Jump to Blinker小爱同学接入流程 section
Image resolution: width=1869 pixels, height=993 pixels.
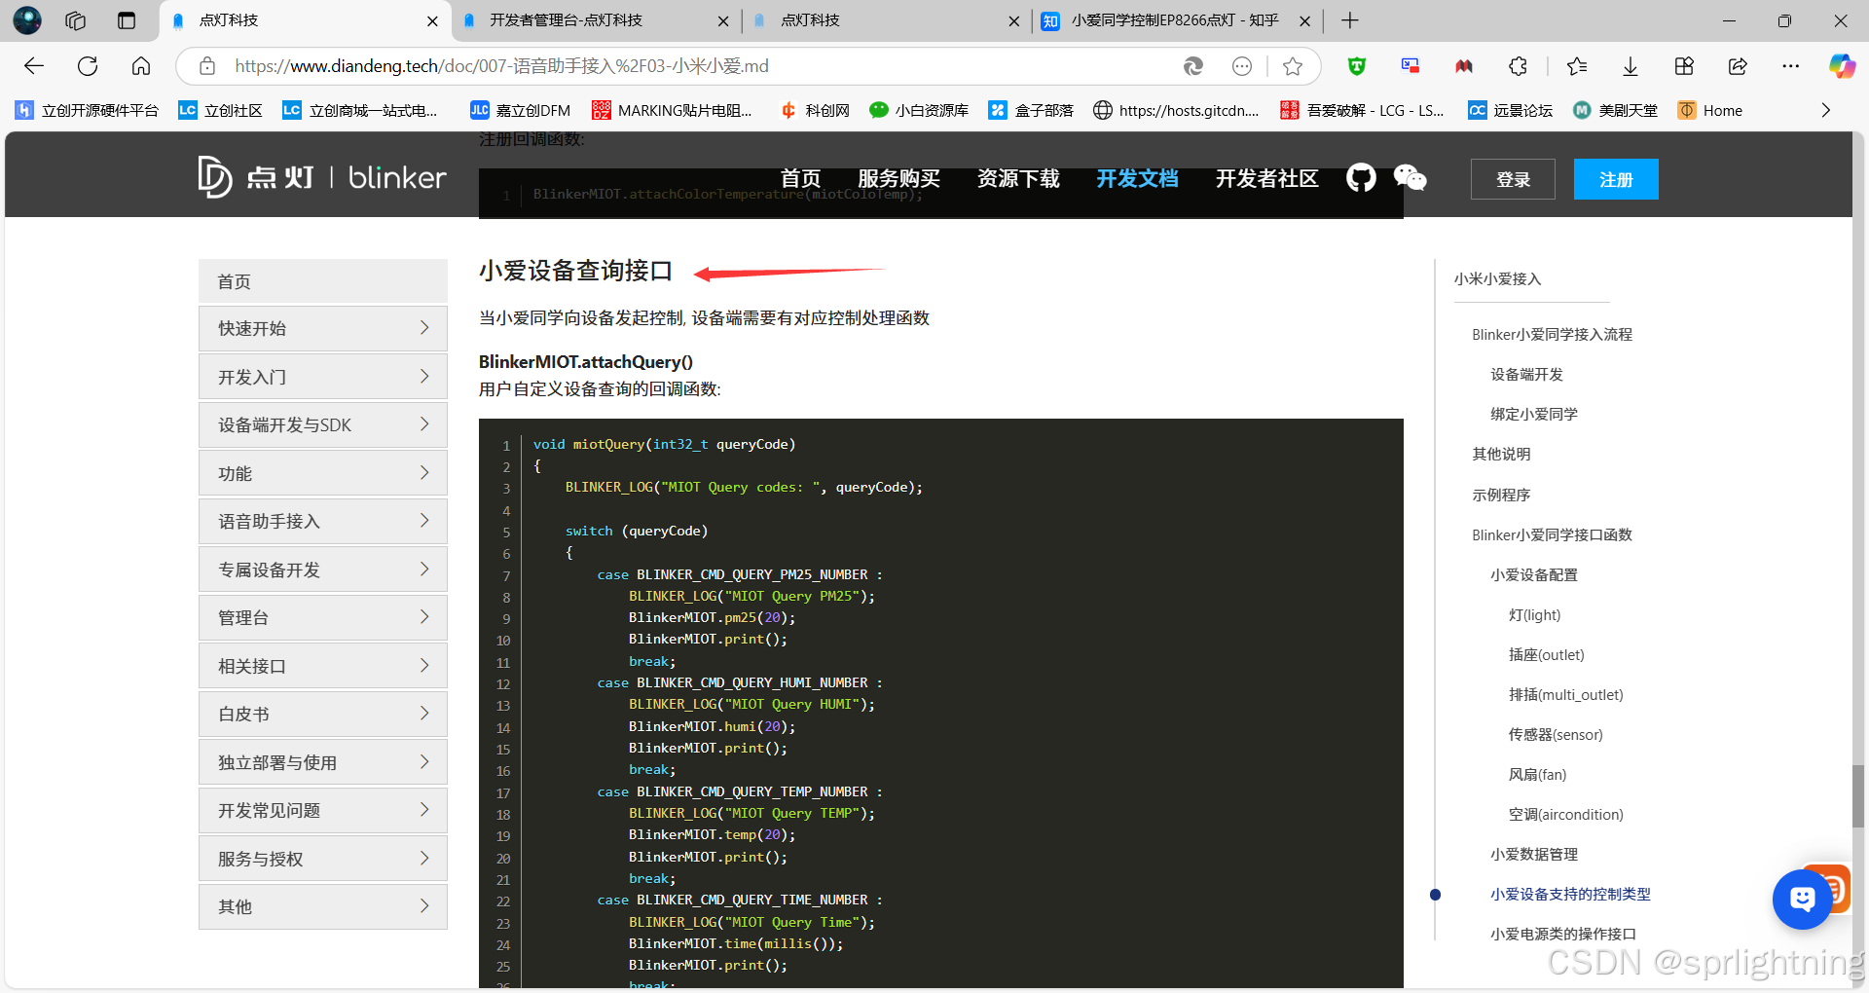pos(1552,334)
